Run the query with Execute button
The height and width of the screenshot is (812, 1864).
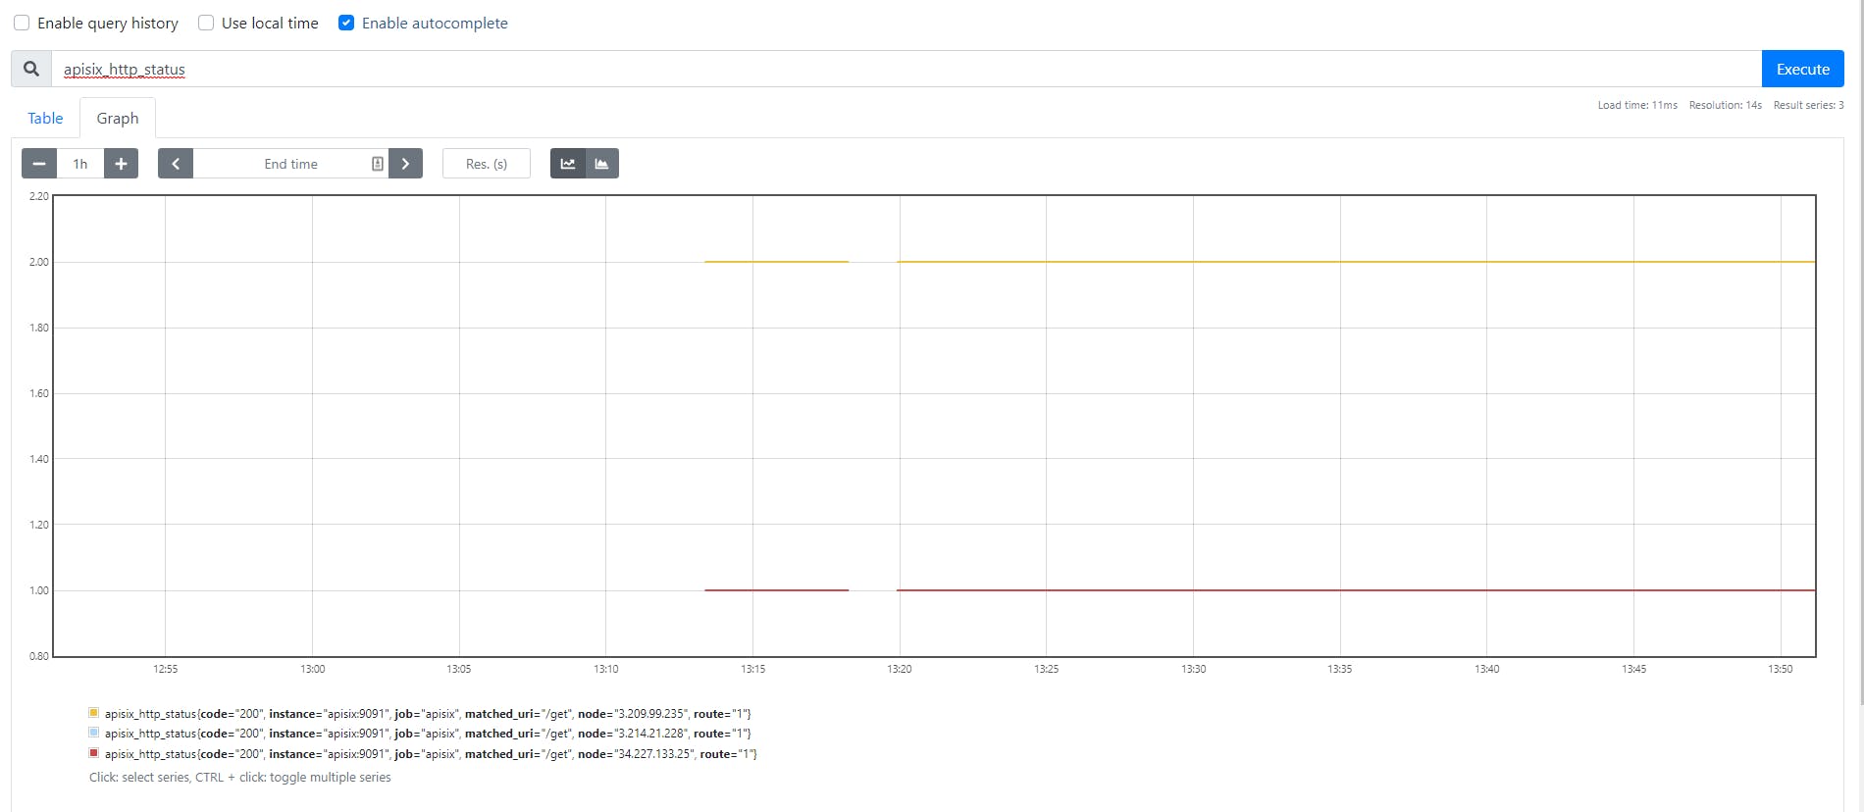click(x=1802, y=69)
